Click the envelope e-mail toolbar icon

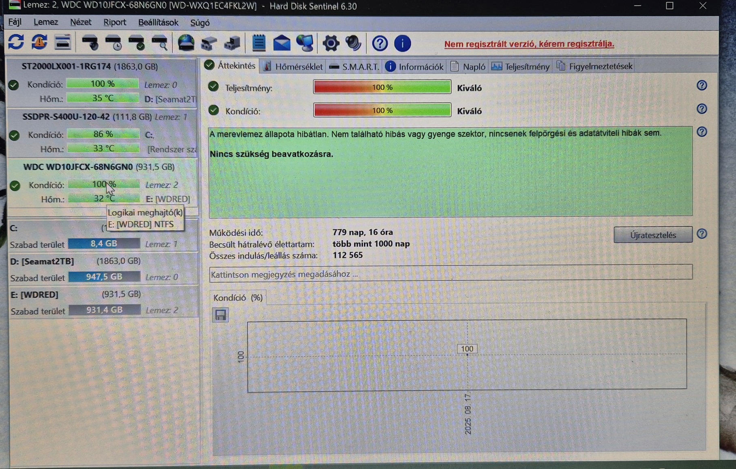point(282,43)
